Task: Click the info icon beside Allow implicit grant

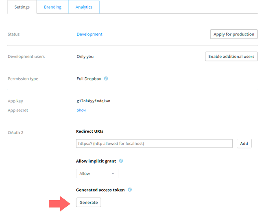Action: [121, 161]
